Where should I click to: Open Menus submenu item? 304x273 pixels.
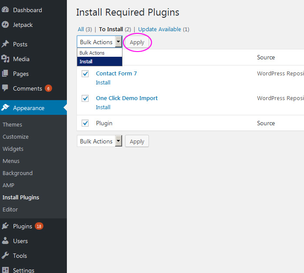(11, 161)
